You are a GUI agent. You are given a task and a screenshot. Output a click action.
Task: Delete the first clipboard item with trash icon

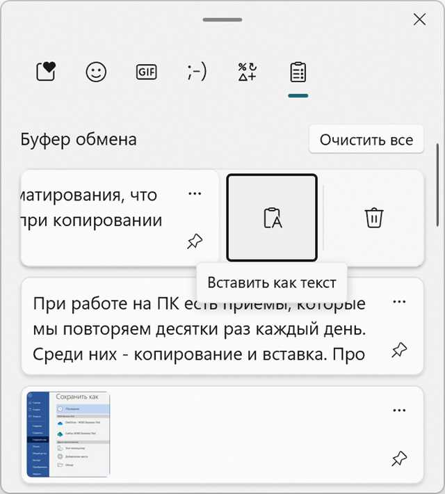coord(374,218)
